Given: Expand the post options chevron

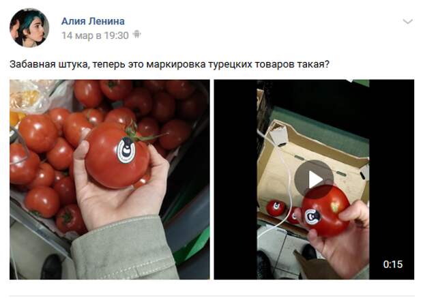Looking at the screenshot, I should (407, 21).
